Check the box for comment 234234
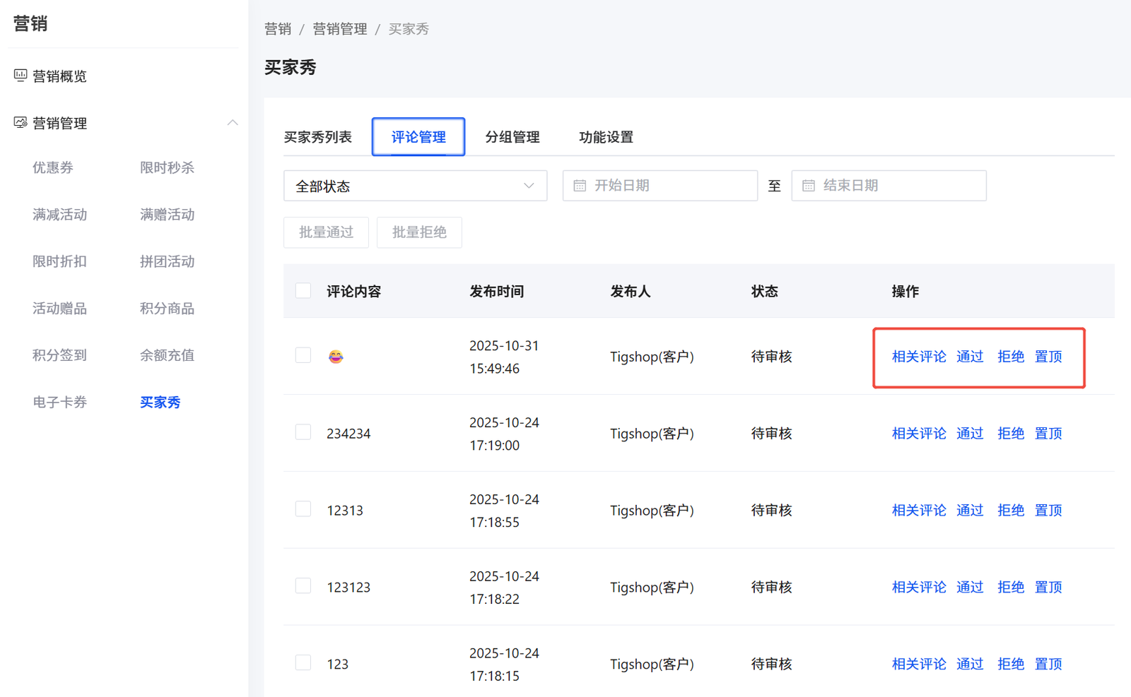This screenshot has height=697, width=1131. coord(303,432)
